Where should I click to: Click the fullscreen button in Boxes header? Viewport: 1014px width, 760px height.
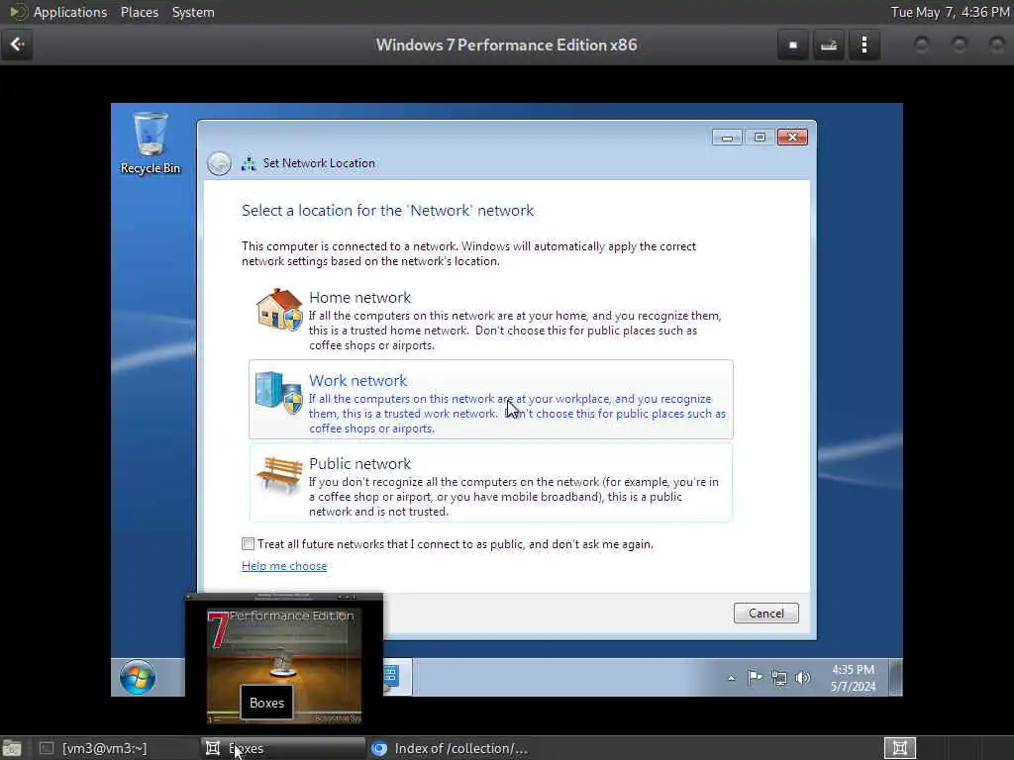tap(793, 45)
